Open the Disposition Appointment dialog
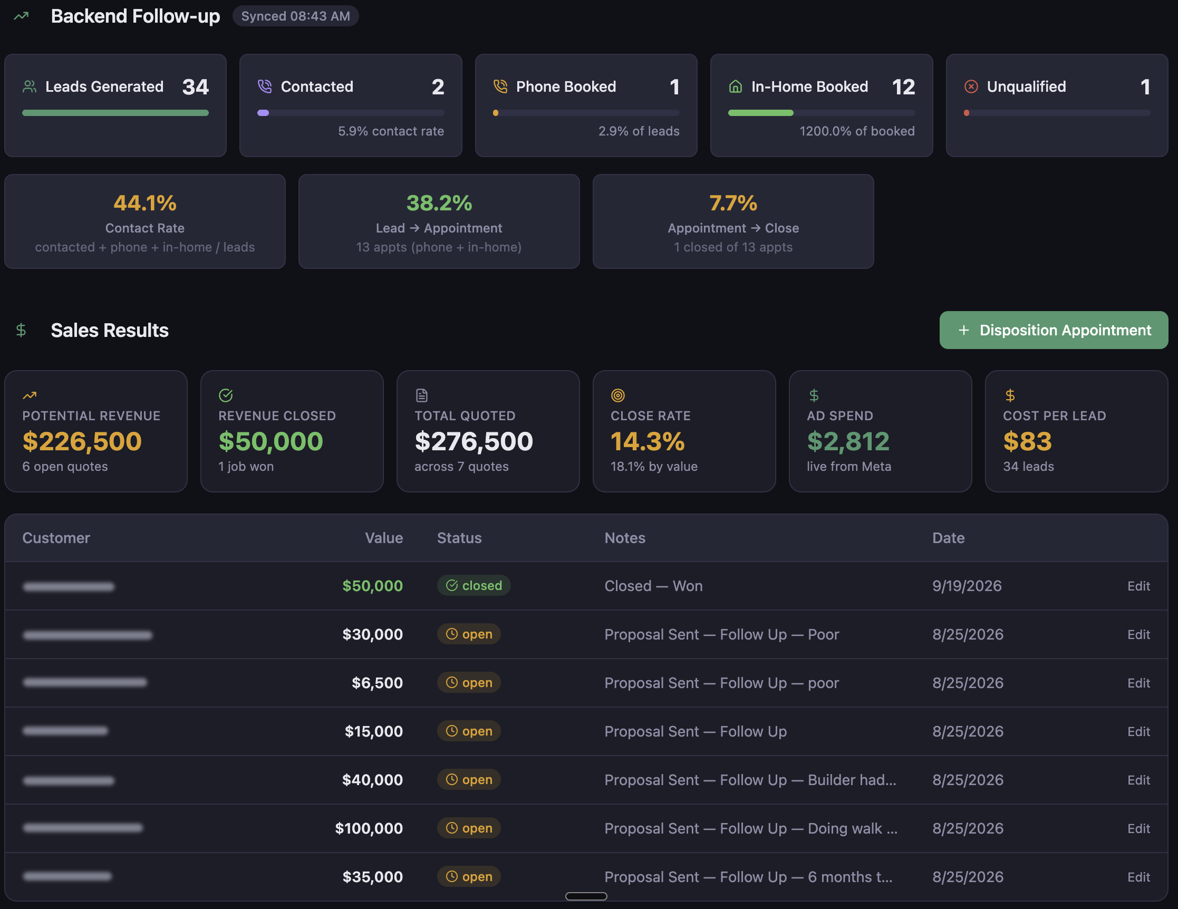 pos(1054,330)
